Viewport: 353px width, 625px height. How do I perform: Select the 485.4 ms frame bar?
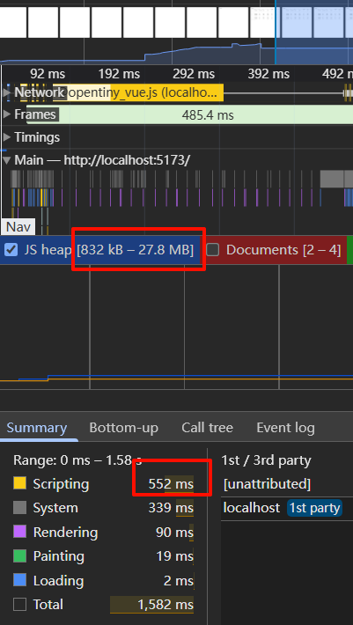189,115
